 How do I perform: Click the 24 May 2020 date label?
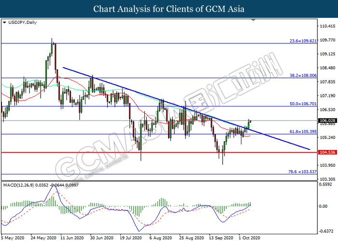pyautogui.click(x=43, y=238)
